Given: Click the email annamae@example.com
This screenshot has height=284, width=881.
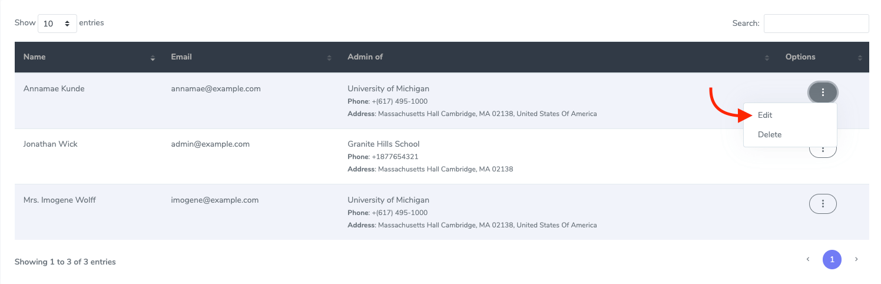Looking at the screenshot, I should coord(216,89).
